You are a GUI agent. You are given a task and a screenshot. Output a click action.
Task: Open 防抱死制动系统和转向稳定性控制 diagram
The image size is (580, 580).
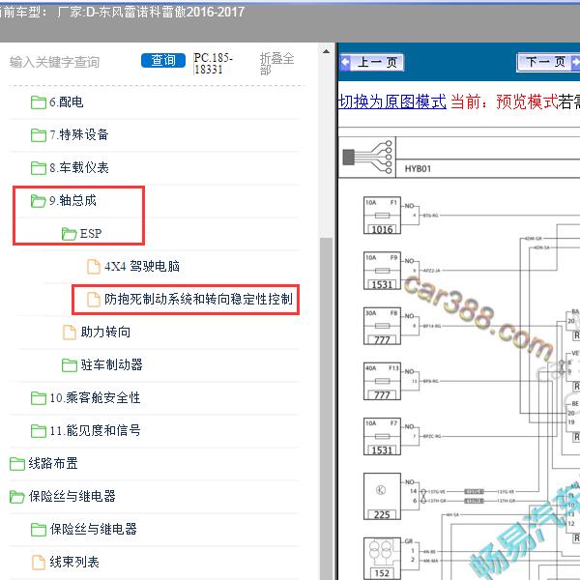tap(198, 300)
